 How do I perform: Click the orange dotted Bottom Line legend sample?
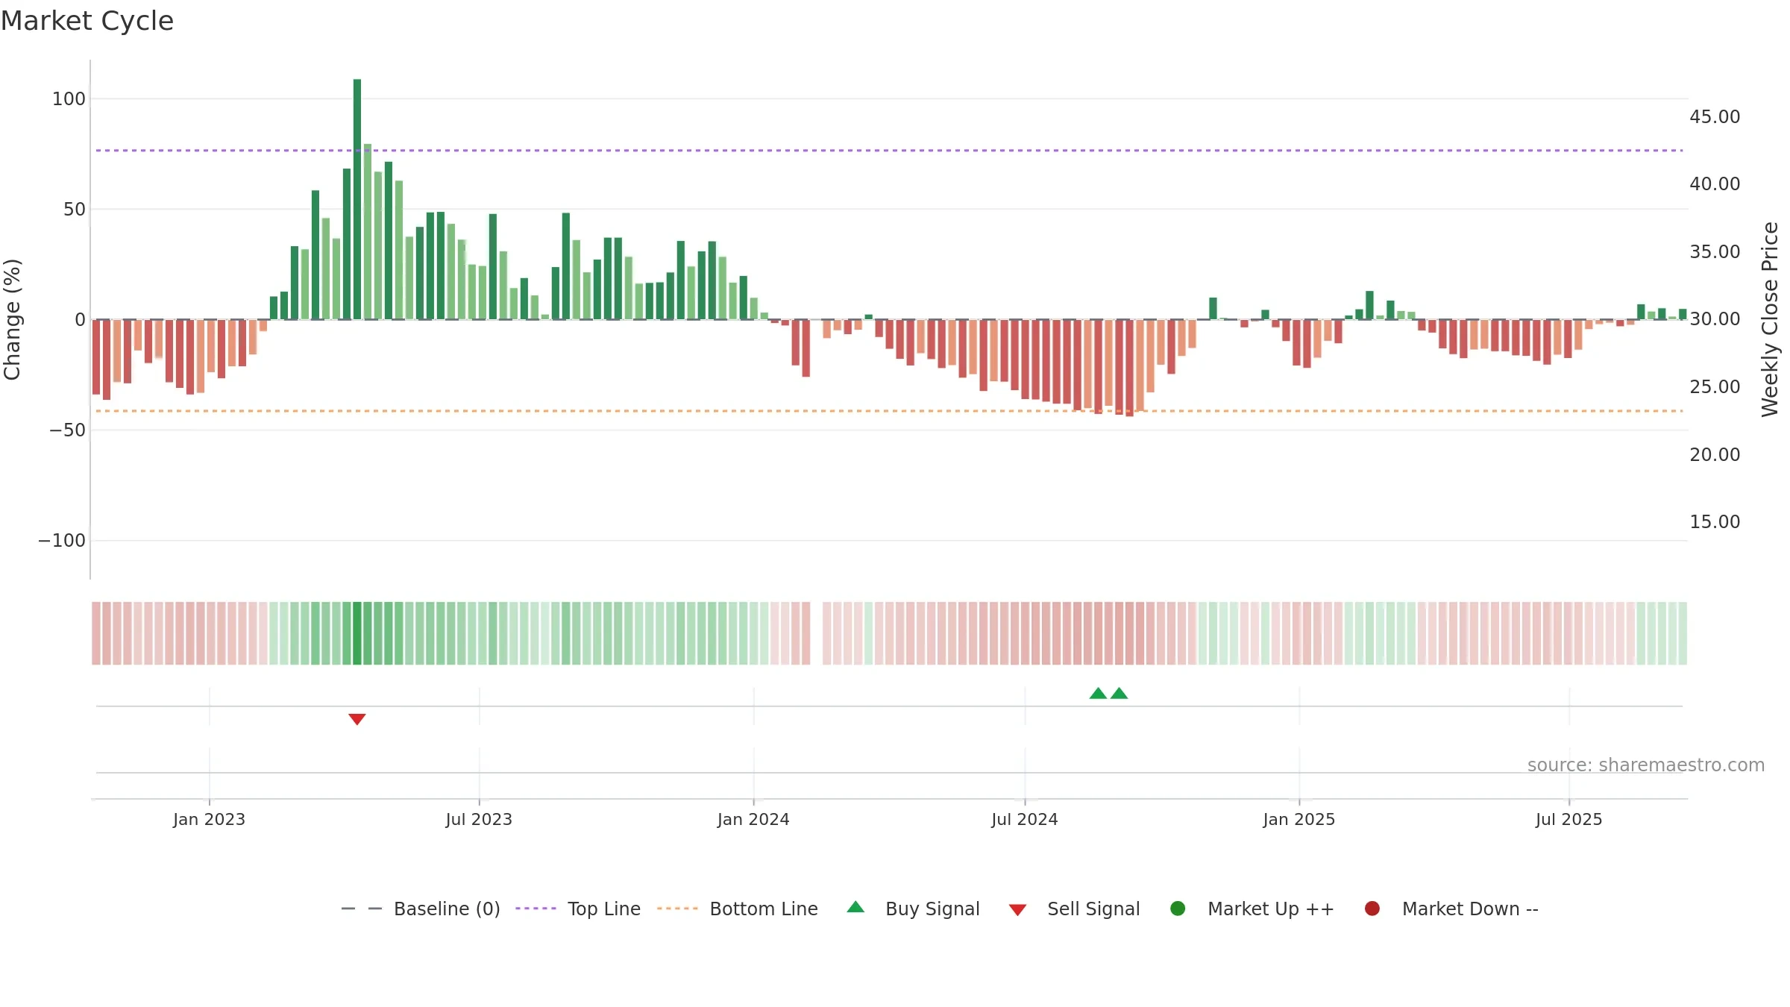pos(677,909)
